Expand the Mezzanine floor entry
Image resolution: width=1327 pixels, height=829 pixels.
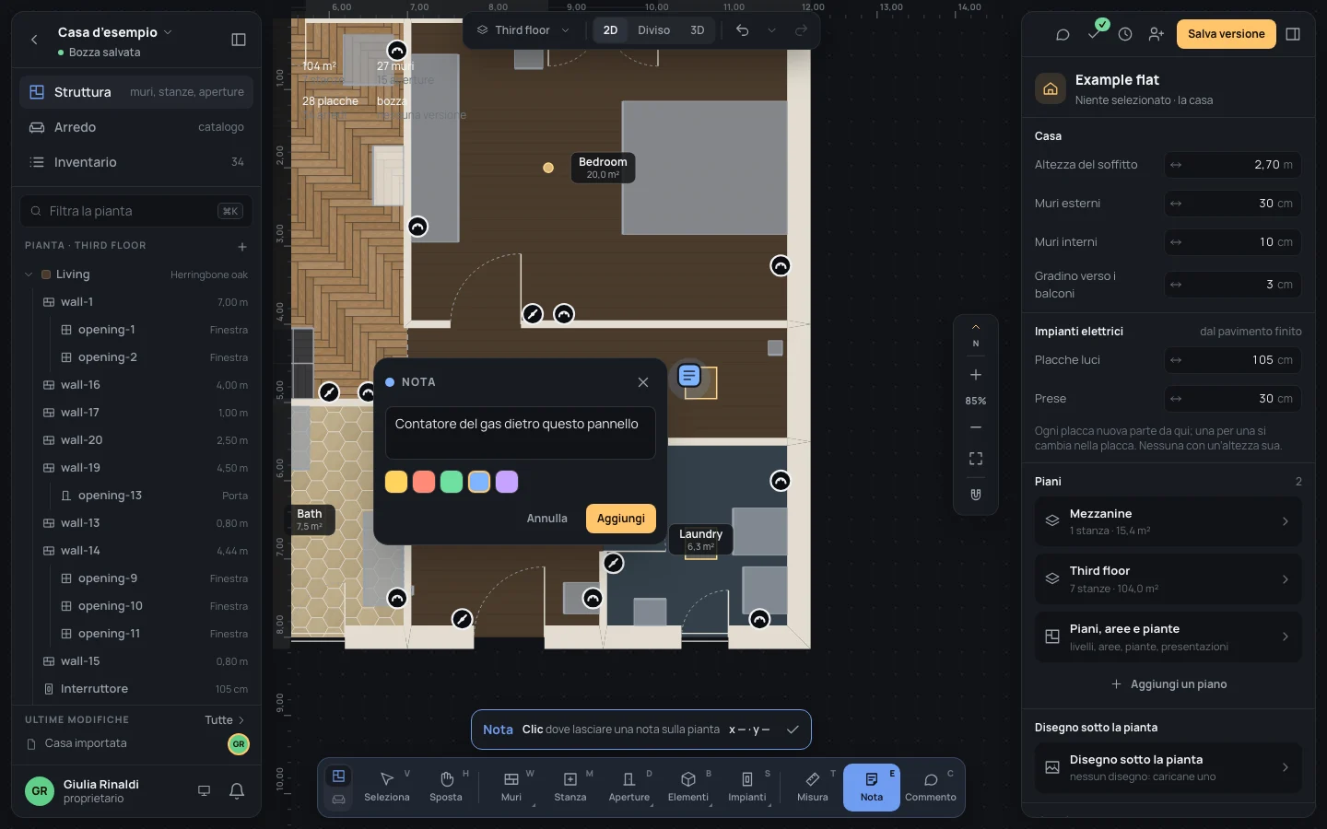point(1168,521)
